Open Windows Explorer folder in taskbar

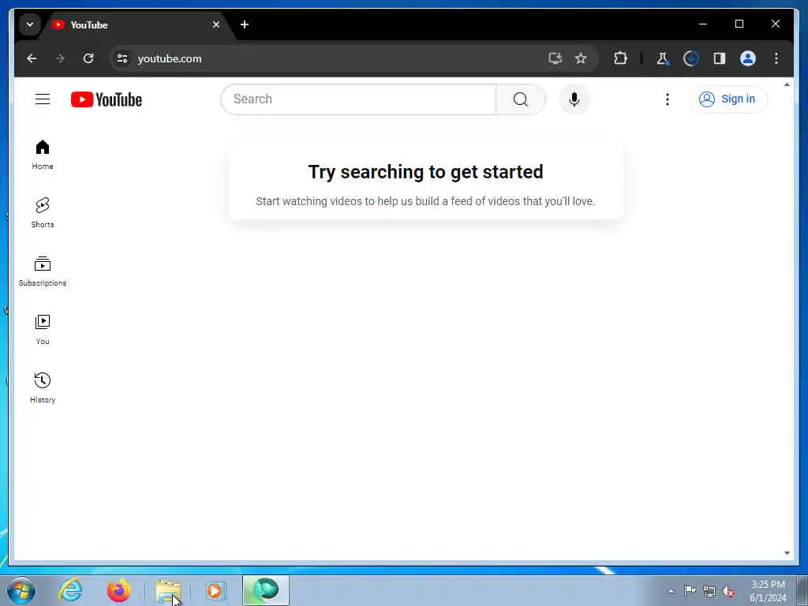168,590
